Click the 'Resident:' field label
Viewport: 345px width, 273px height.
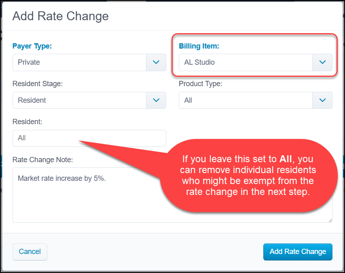tap(27, 122)
